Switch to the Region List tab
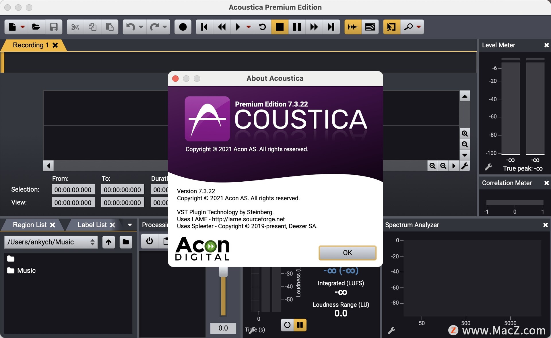The image size is (551, 338). coord(30,225)
